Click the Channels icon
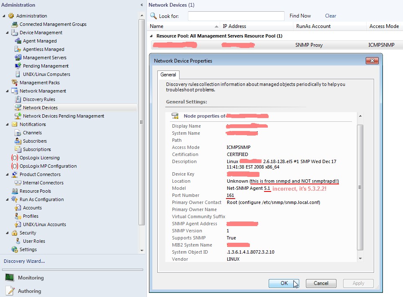Image resolution: width=403 pixels, height=297 pixels. [18, 133]
